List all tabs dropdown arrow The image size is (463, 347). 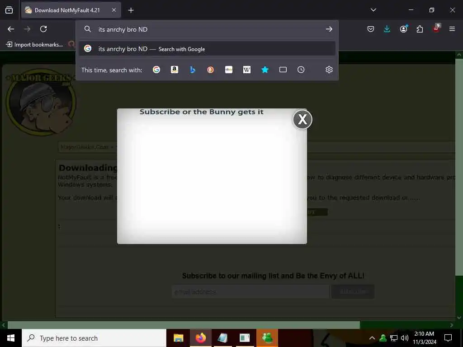pyautogui.click(x=373, y=10)
